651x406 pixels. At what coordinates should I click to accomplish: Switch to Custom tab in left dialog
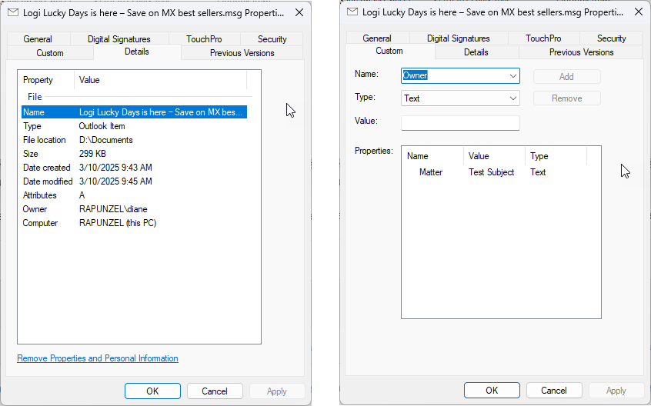coord(50,53)
